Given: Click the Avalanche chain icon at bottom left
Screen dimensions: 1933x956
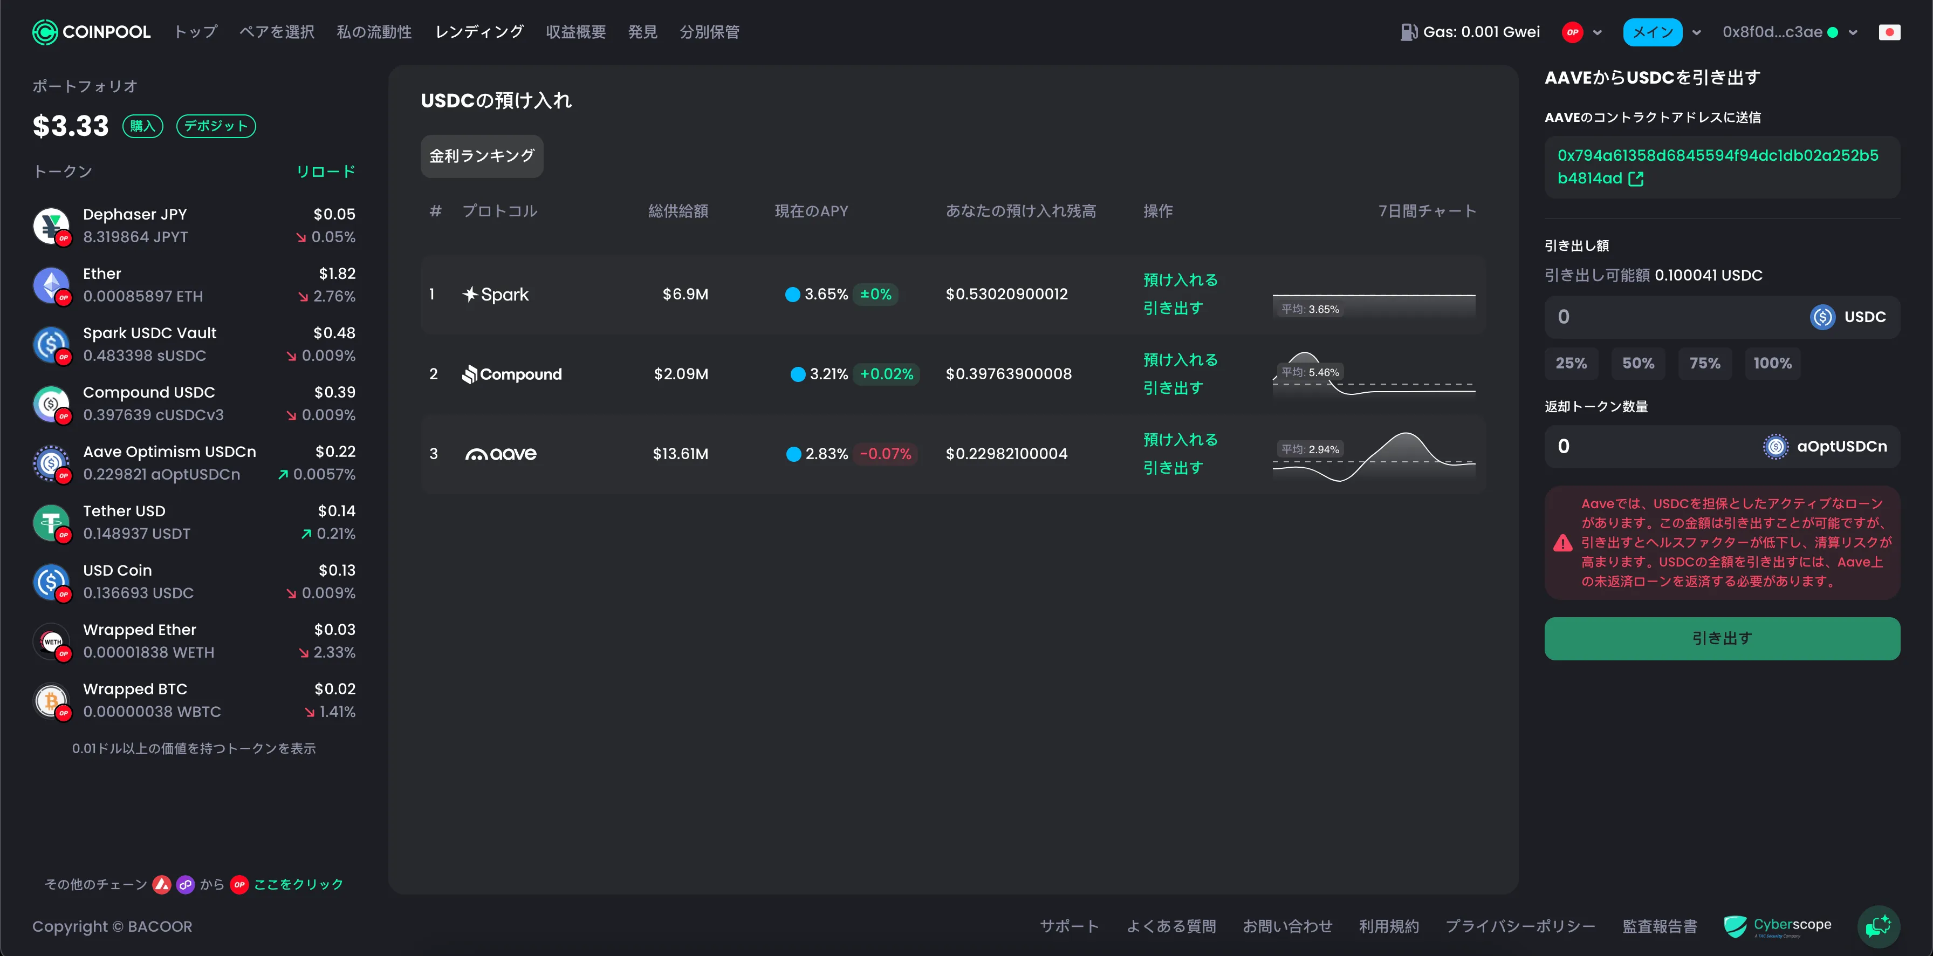Looking at the screenshot, I should [x=161, y=885].
